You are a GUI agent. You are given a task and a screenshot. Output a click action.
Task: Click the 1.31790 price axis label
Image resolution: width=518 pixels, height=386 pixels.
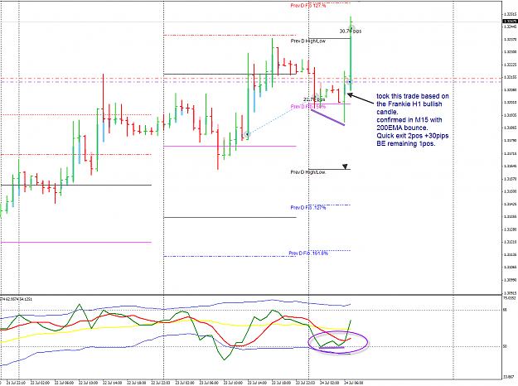pos(510,141)
